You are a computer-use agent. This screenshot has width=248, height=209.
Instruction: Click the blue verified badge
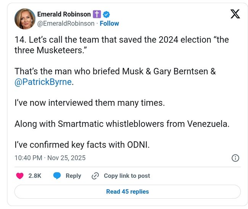pyautogui.click(x=107, y=14)
